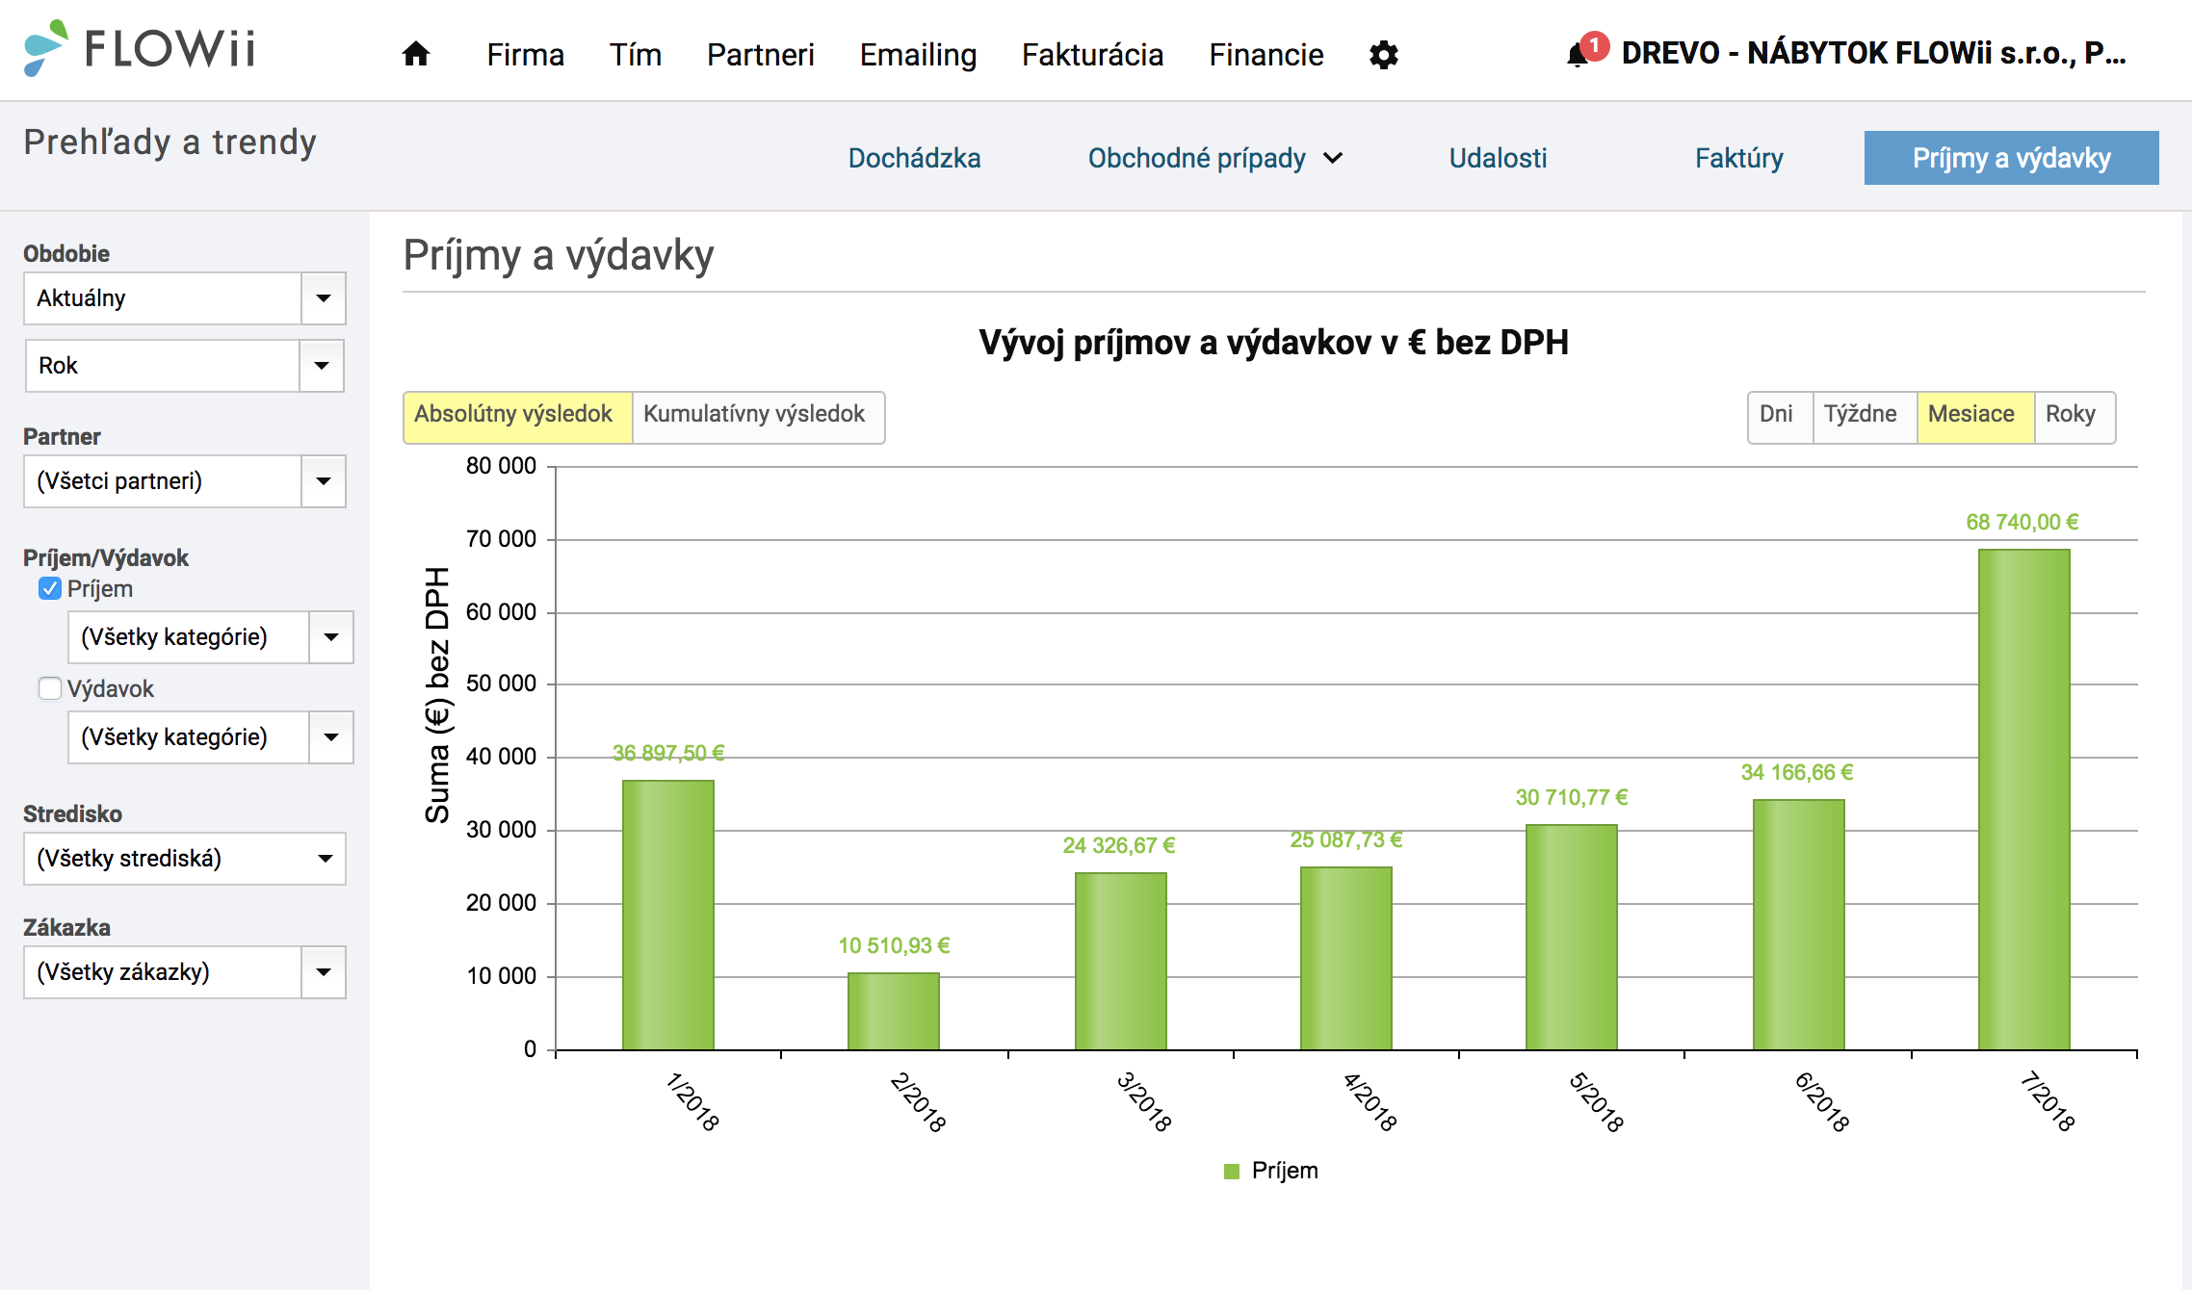Open the Rok period dropdown
The image size is (2192, 1290).
[184, 366]
